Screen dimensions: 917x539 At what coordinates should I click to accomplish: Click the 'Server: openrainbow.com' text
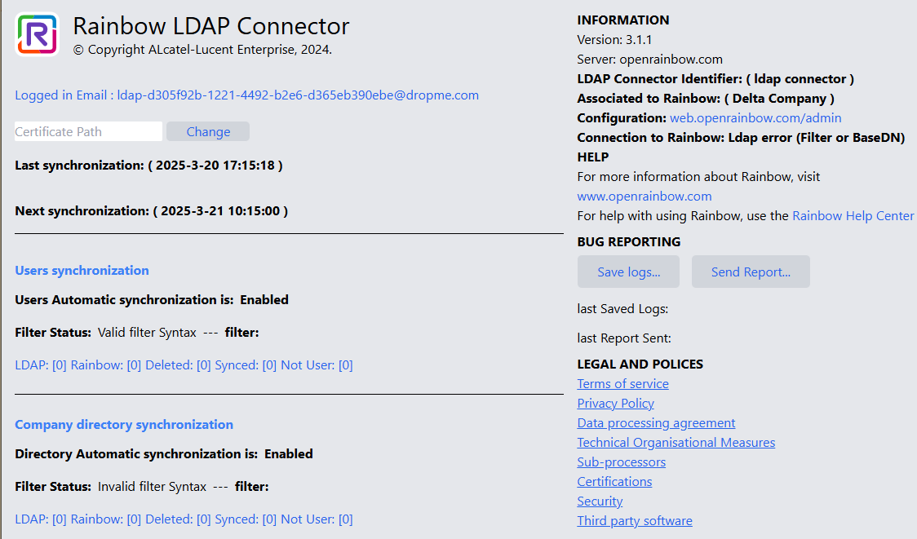click(x=649, y=60)
